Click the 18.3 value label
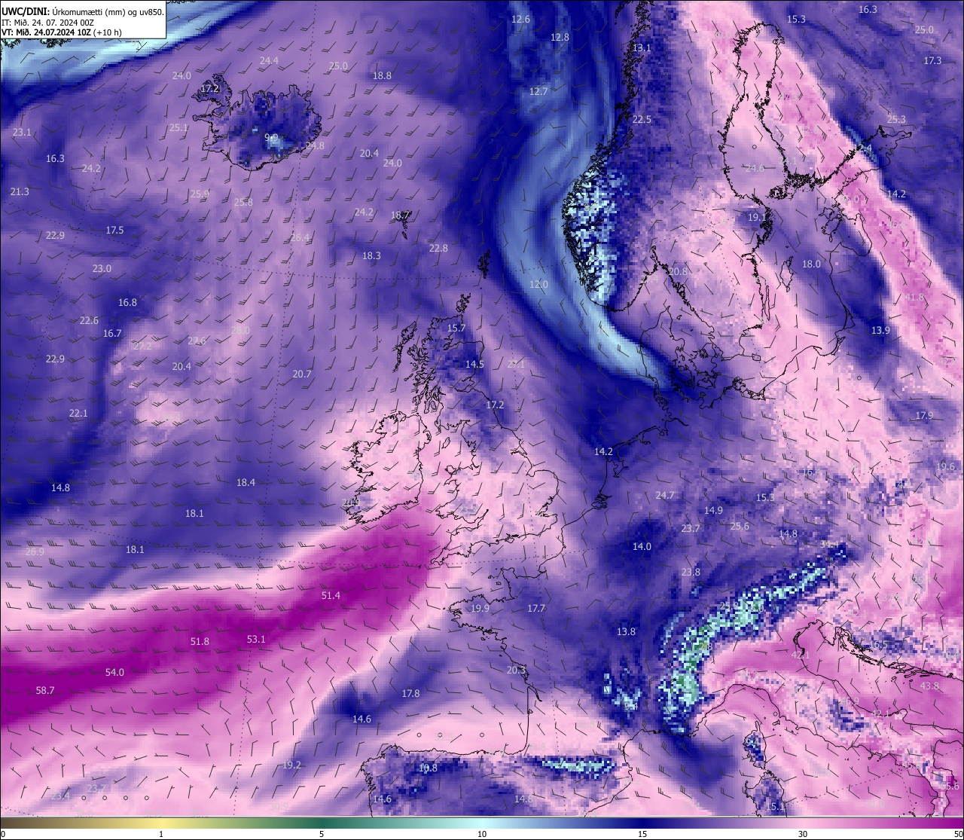 (371, 255)
